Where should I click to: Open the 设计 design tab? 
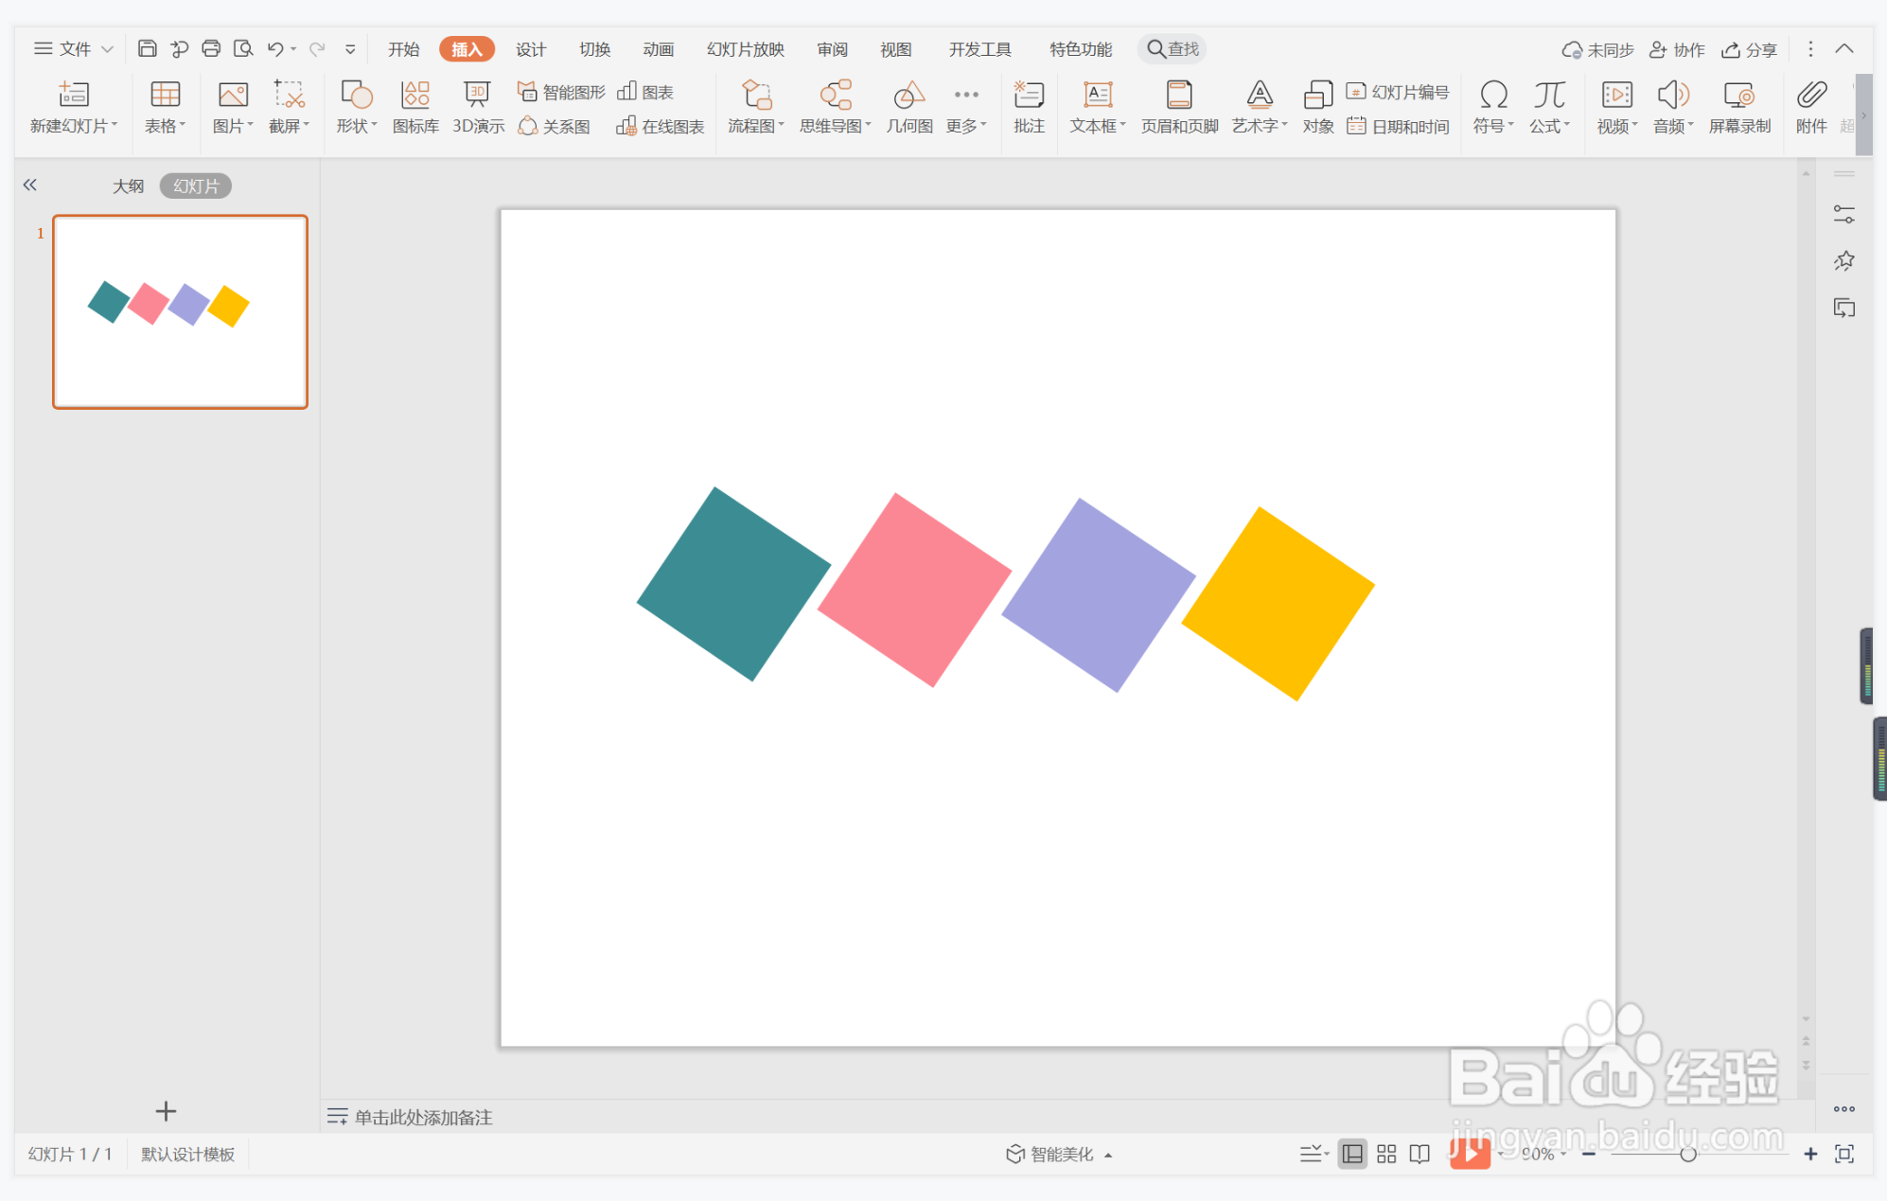coord(530,49)
